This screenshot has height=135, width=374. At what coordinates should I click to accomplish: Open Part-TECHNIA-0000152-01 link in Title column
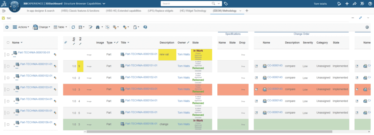[141, 77]
